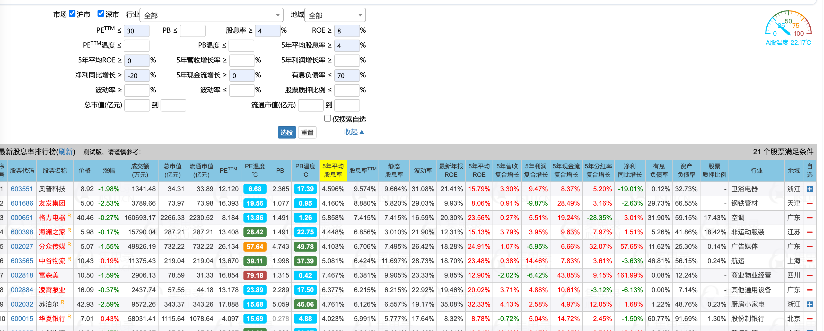
Task: Open stock code 000651 link
Action: (x=22, y=218)
